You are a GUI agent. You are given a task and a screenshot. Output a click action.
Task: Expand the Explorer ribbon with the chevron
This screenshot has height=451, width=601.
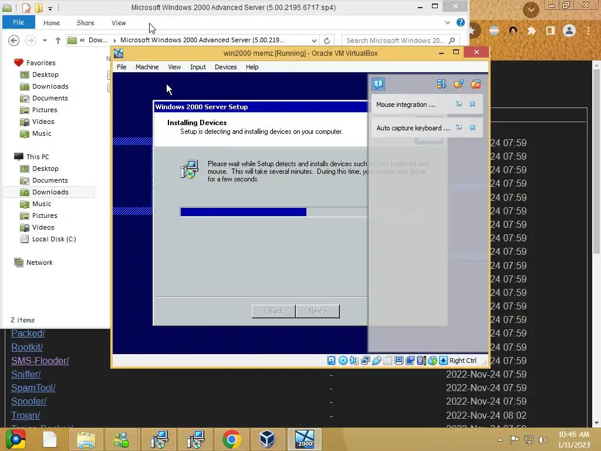(447, 23)
